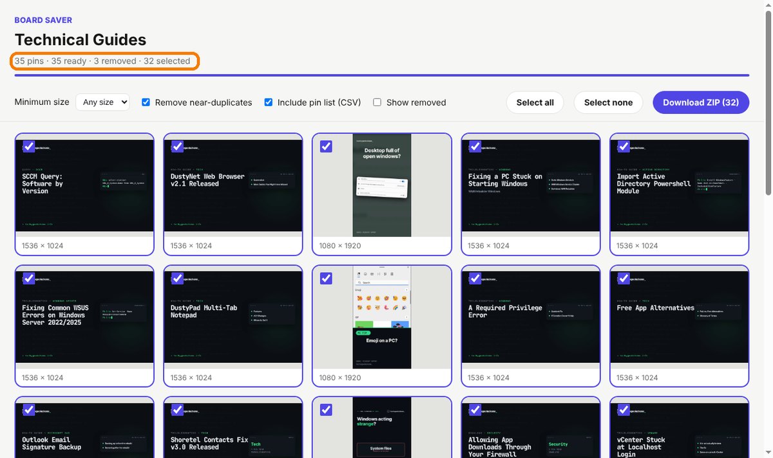Image resolution: width=773 pixels, height=458 pixels.
Task: Deselect Free App Alternatives pin checkbox
Action: click(x=624, y=279)
